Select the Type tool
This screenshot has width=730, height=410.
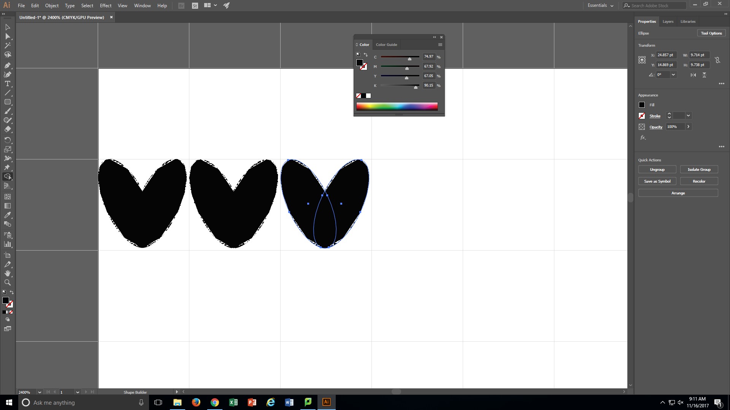[x=7, y=84]
